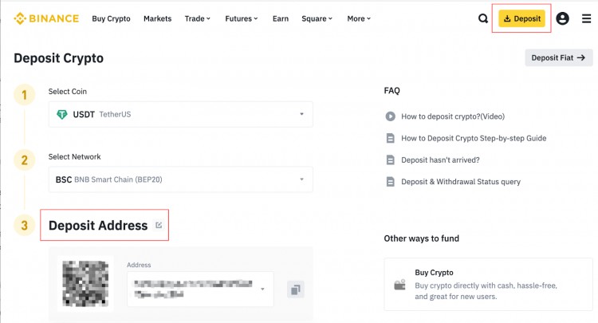Expand the Square menu

click(317, 18)
